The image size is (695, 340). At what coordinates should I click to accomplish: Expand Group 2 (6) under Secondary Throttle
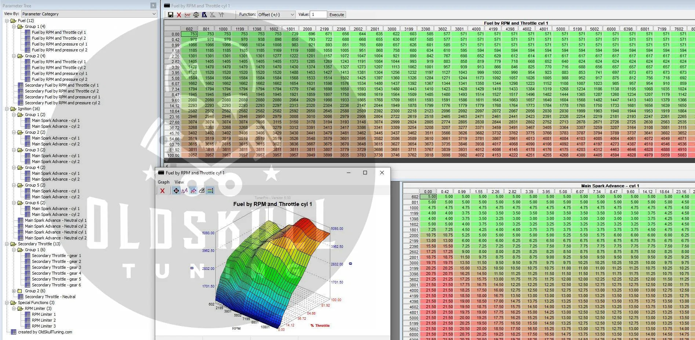tap(14, 291)
